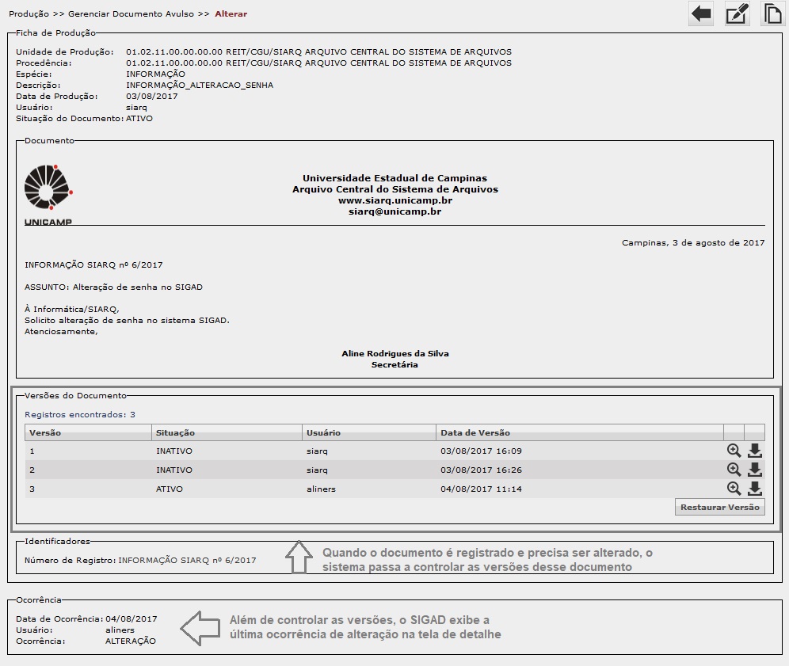Click Registros encontrados: 3 text

(x=80, y=414)
